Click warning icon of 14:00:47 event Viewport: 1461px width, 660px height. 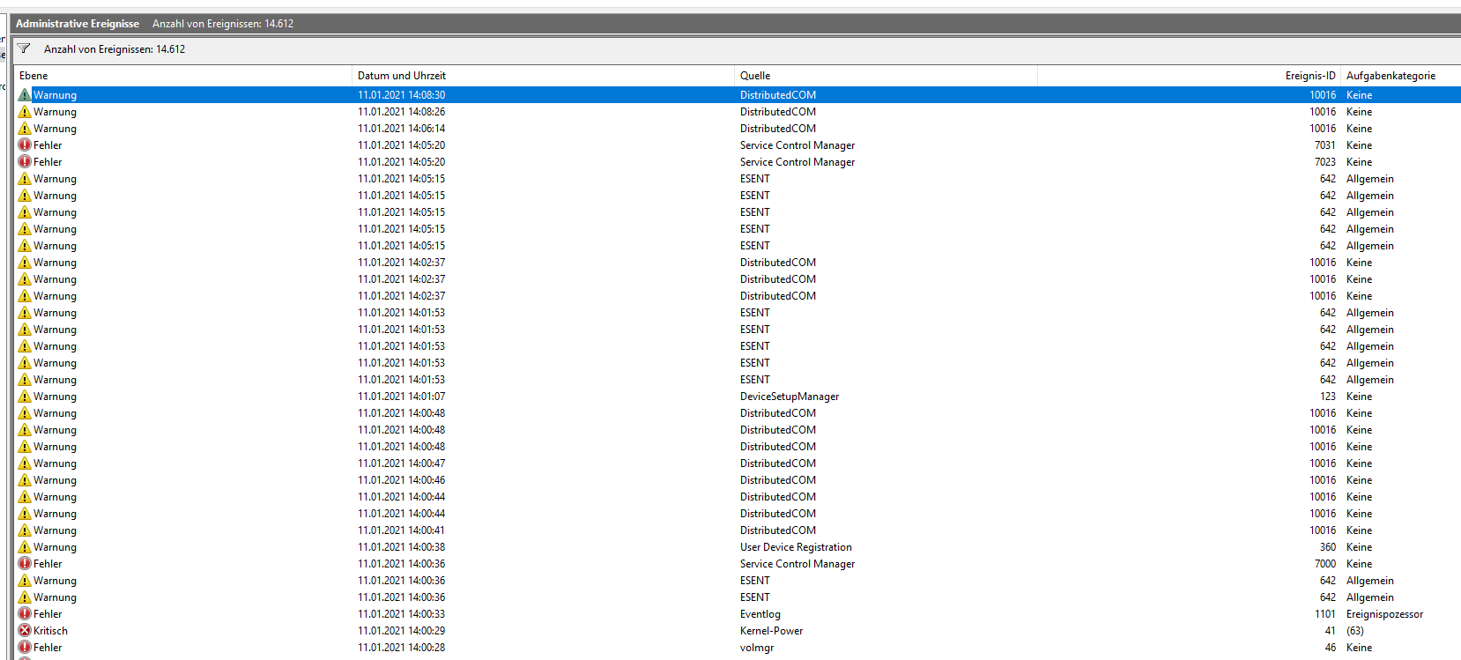[x=25, y=463]
